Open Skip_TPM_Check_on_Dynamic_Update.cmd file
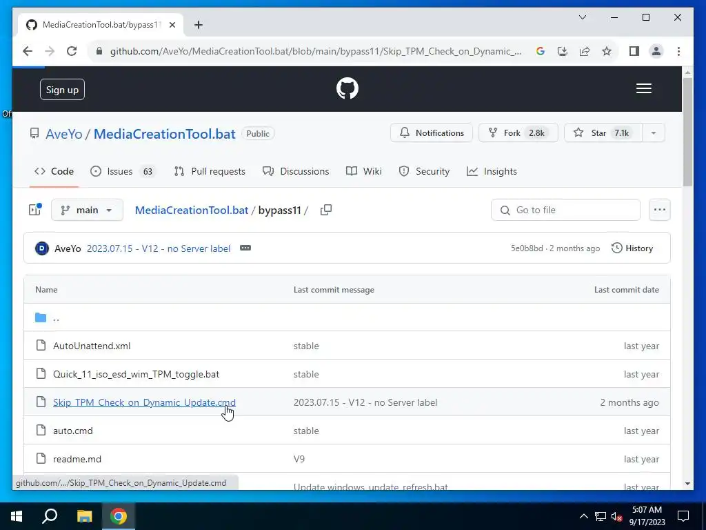This screenshot has width=706, height=530. pos(144,402)
